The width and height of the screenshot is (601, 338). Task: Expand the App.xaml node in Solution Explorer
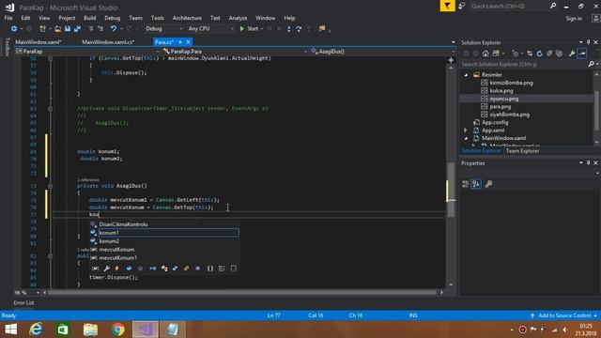[466, 131]
